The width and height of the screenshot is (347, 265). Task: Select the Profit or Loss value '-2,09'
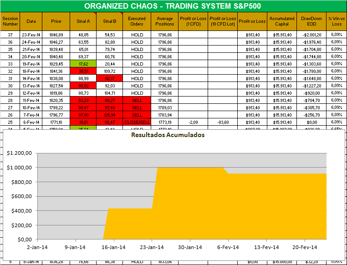click(193, 122)
